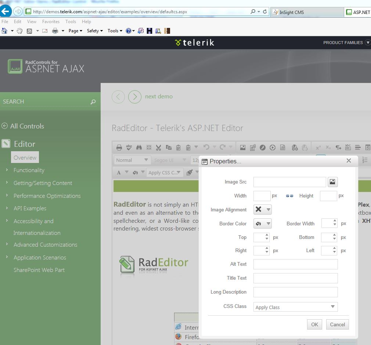Click the Cut scissors icon
Image resolution: width=371 pixels, height=345 pixels.
pyautogui.click(x=159, y=148)
